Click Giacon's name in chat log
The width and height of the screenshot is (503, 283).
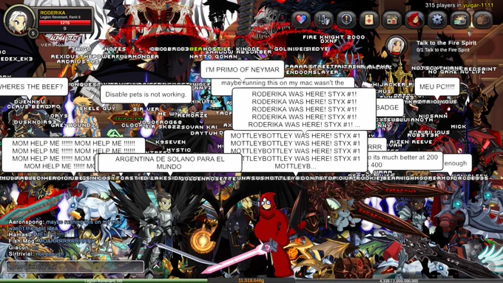click(x=19, y=248)
